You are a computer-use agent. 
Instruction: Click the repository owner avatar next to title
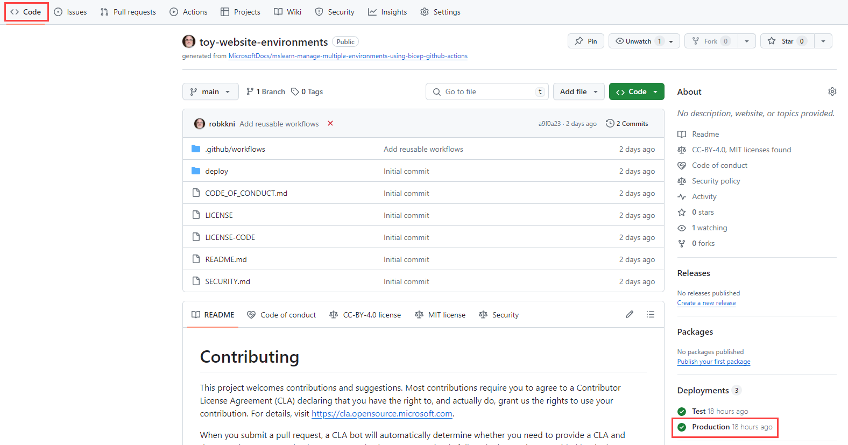tap(189, 41)
